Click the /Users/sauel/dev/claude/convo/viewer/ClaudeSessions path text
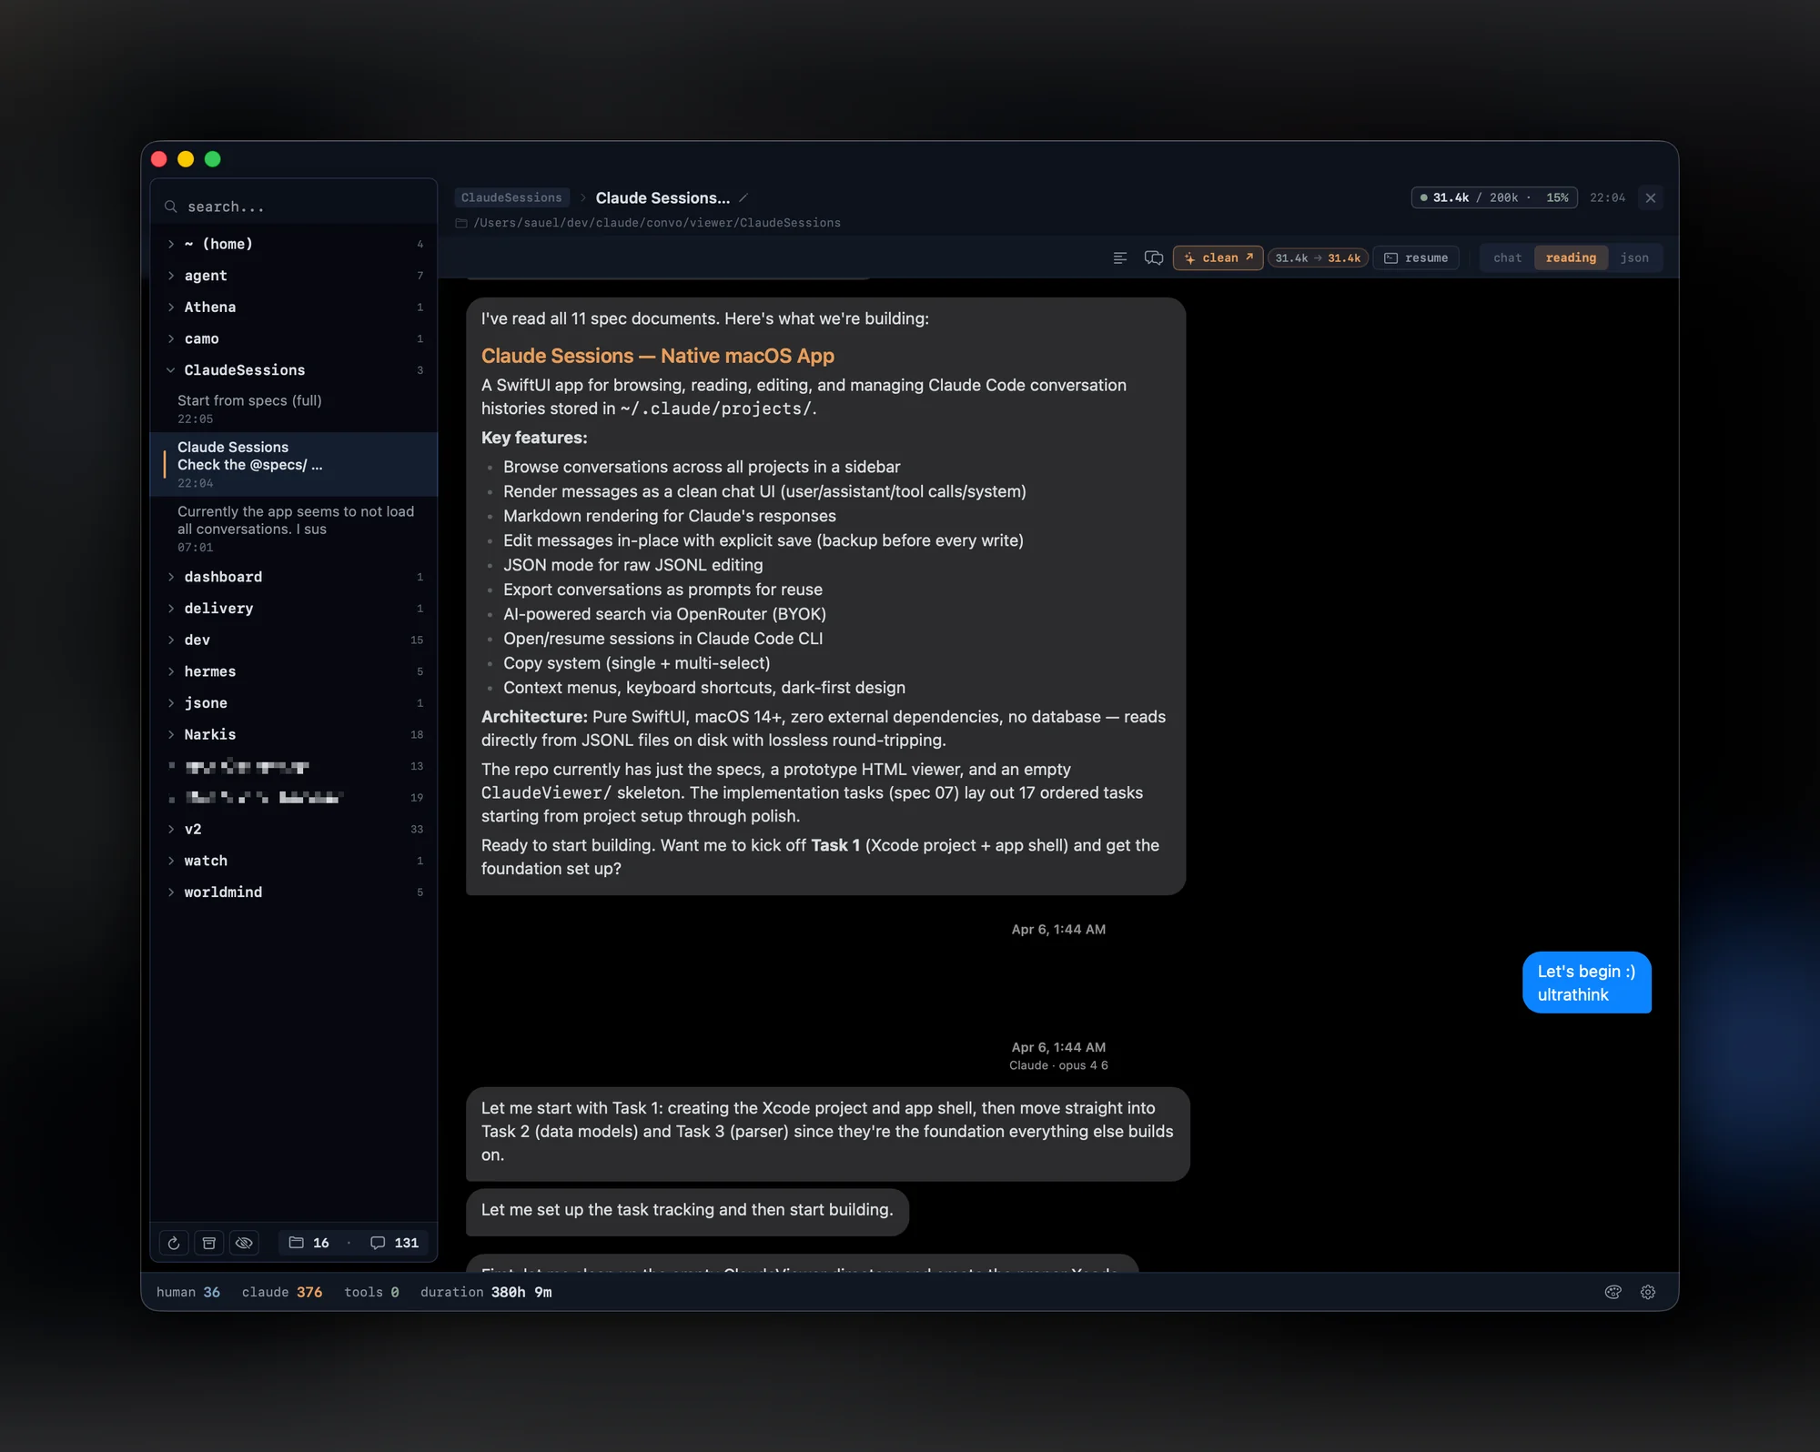This screenshot has width=1820, height=1452. tap(657, 223)
